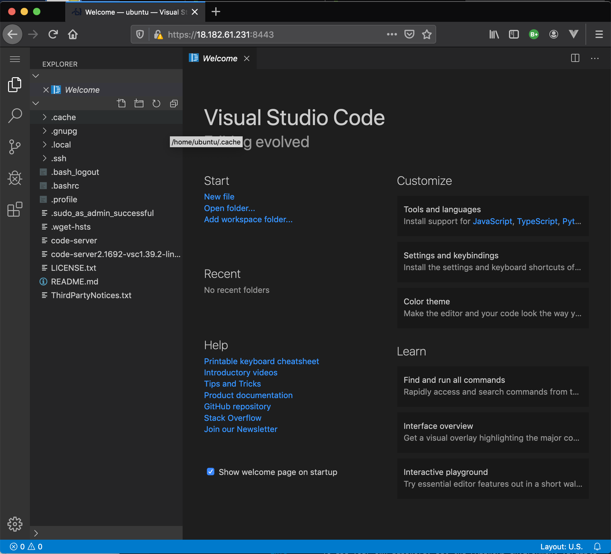Open the Introductory videos link
611x554 pixels.
[240, 373]
